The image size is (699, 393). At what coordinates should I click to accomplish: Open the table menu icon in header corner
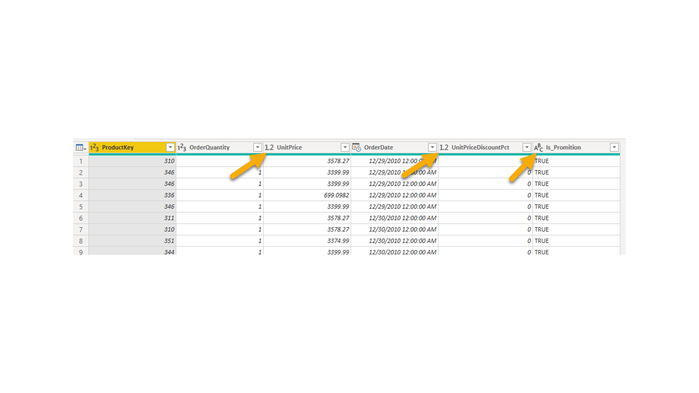click(81, 147)
